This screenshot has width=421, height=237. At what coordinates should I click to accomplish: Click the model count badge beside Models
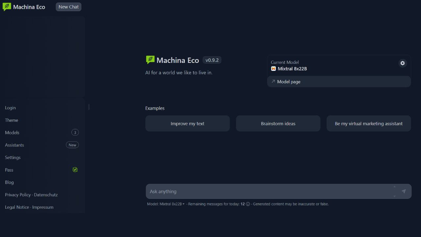click(x=75, y=132)
